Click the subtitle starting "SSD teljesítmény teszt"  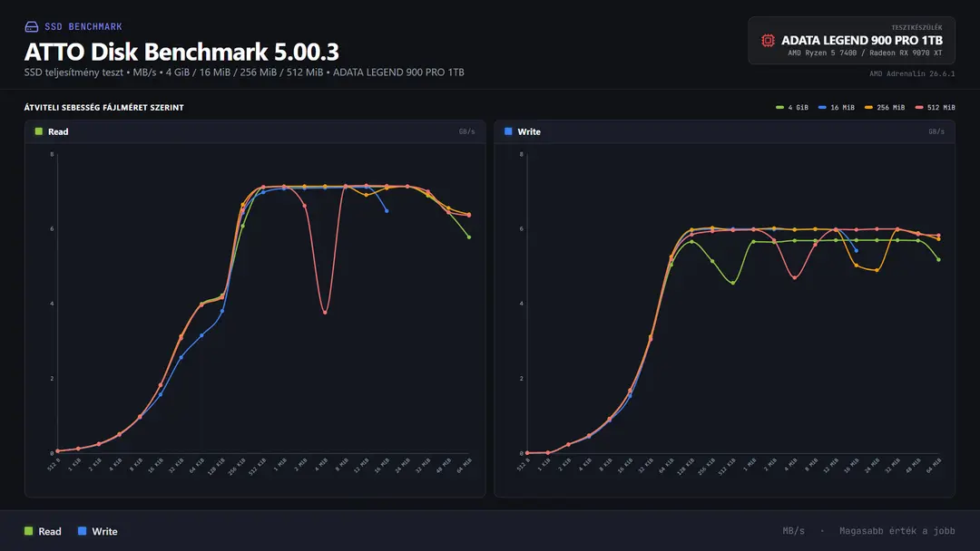(244, 72)
